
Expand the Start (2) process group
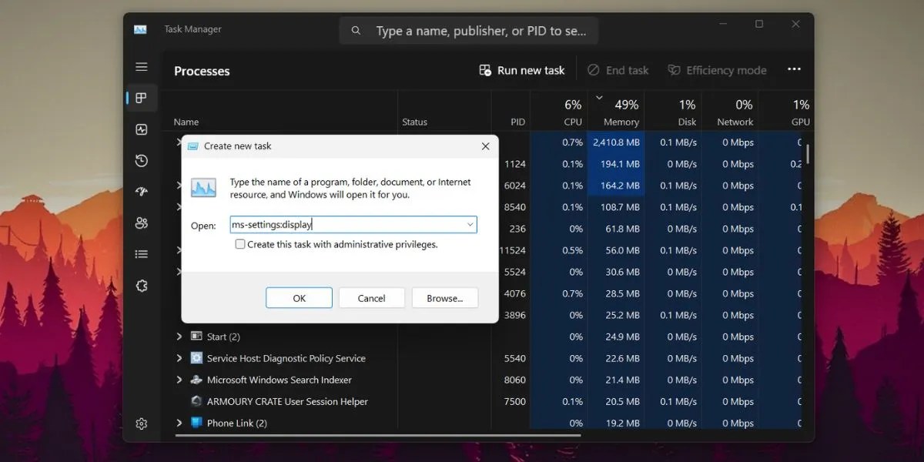(179, 336)
